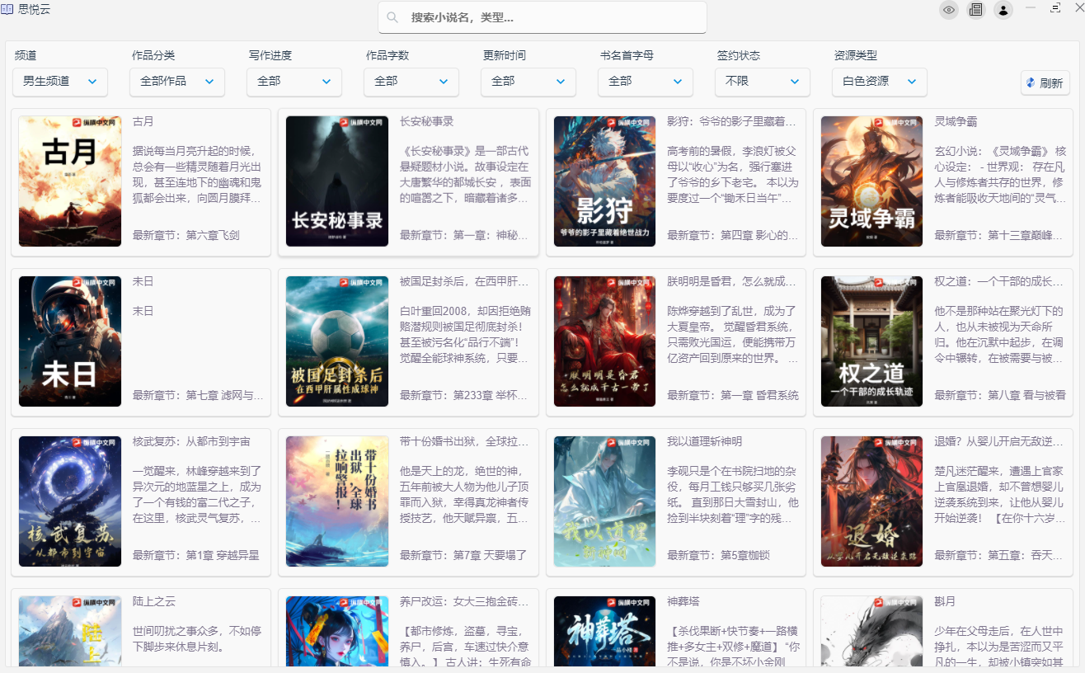Click the 影狩 description starting 高考前的暑假
Viewport: 1085px width, 673px height.
click(x=733, y=175)
